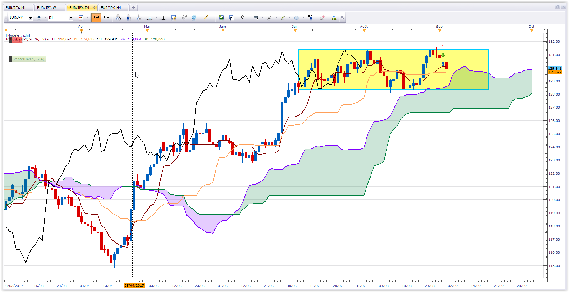Click the grey refresh eye icon
Viewport: 569px width, 292px height.
coord(184,17)
